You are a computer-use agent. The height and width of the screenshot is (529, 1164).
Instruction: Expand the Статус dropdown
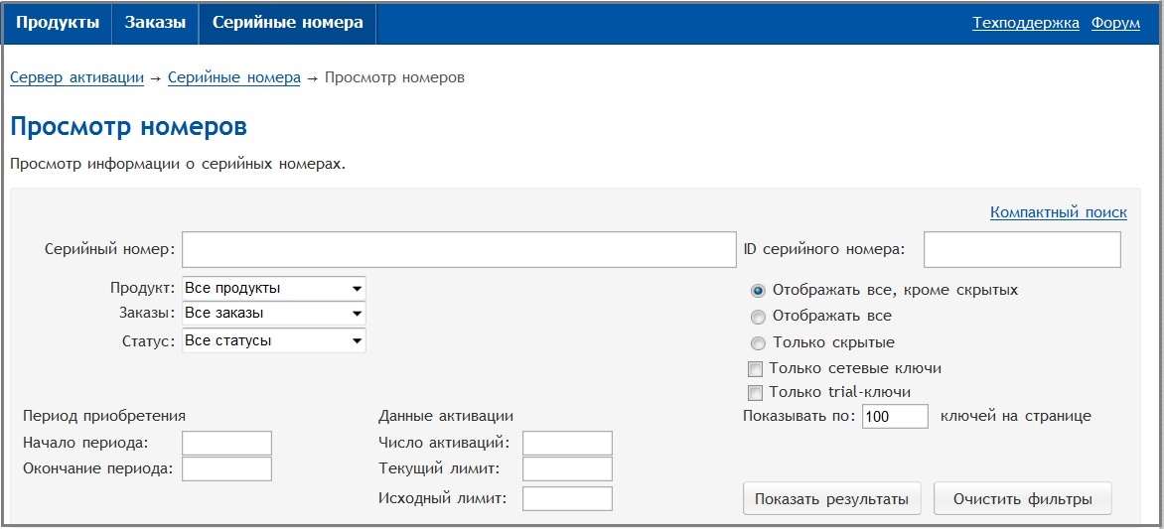pos(274,340)
